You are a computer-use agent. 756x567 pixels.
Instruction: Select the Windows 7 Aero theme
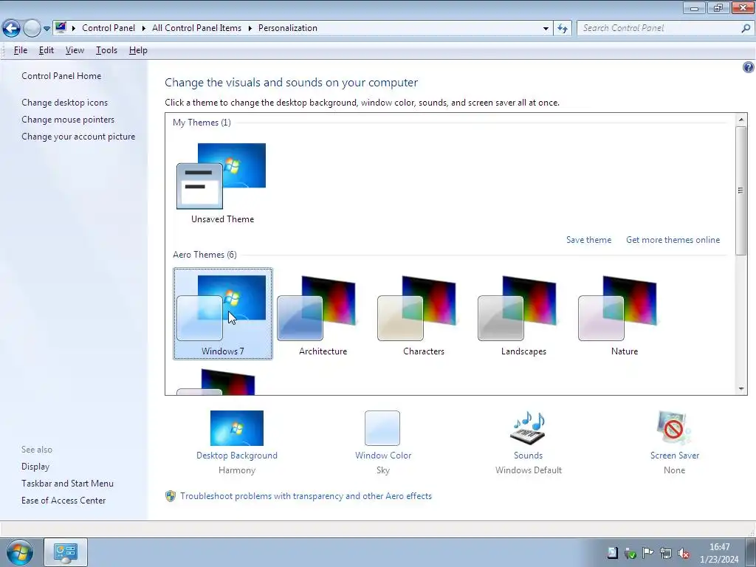point(223,314)
